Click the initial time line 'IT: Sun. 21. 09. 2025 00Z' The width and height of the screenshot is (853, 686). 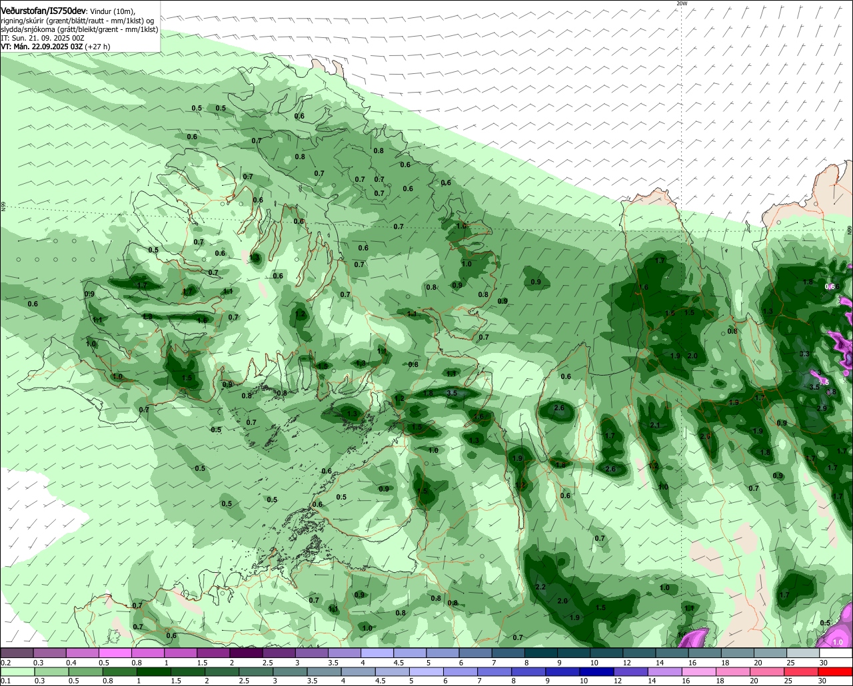(x=42, y=39)
